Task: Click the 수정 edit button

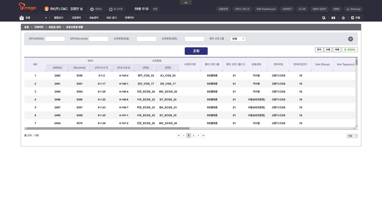Action: point(328,50)
